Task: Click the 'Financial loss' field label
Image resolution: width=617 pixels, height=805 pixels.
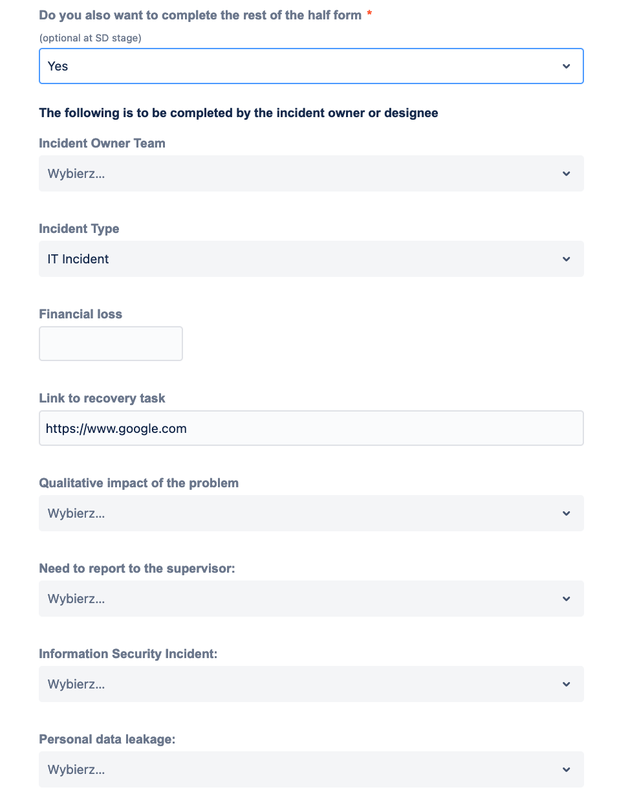Action: pyautogui.click(x=80, y=314)
